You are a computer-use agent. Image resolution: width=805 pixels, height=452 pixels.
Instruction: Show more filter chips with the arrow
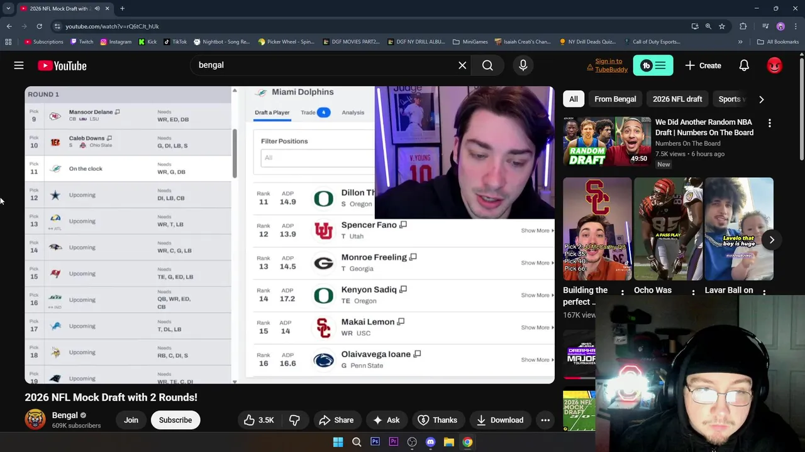pos(761,99)
